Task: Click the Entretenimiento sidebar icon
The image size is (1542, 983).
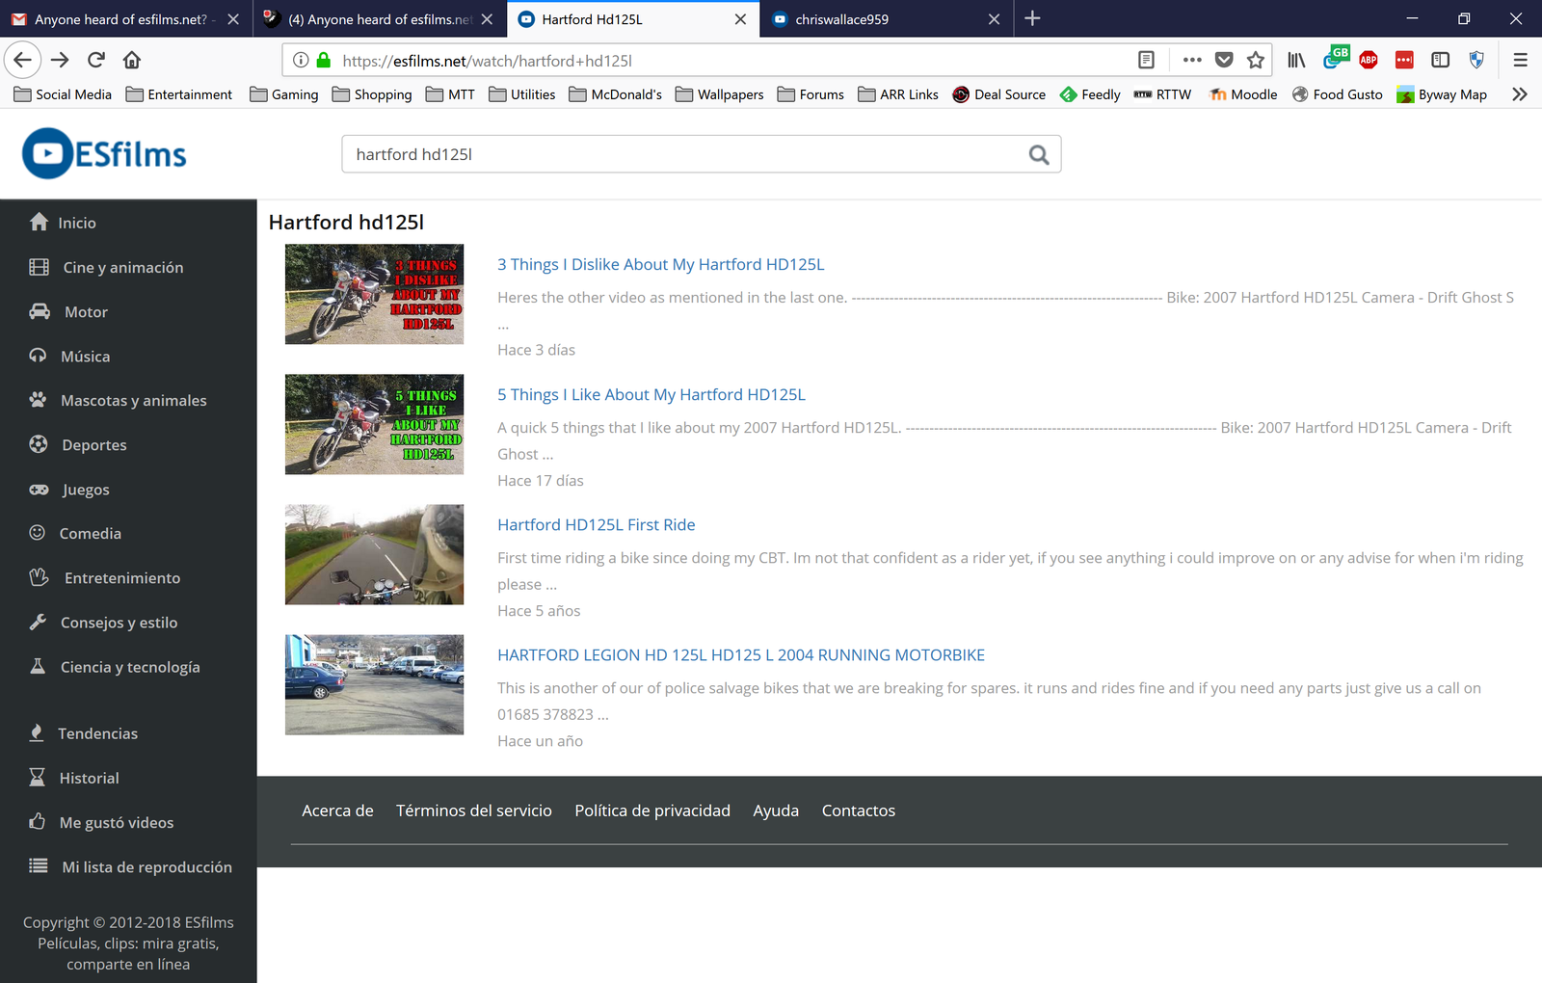Action: [x=39, y=577]
